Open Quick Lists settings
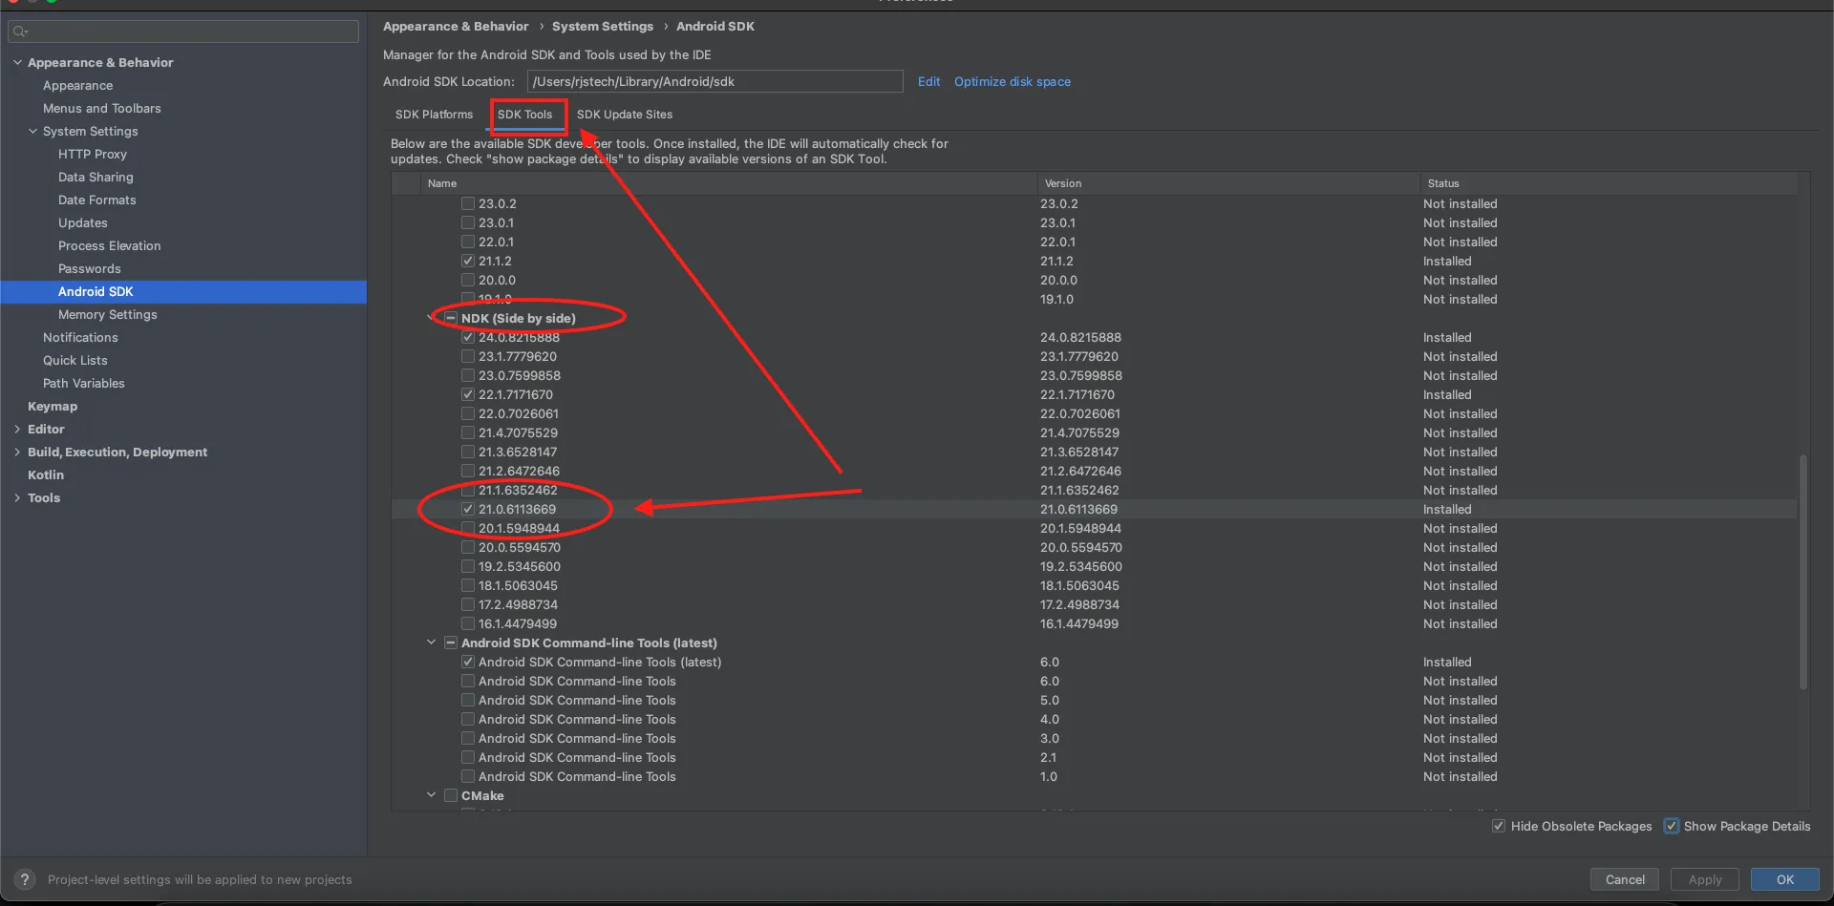Screen dimensions: 1834x906 coord(75,360)
